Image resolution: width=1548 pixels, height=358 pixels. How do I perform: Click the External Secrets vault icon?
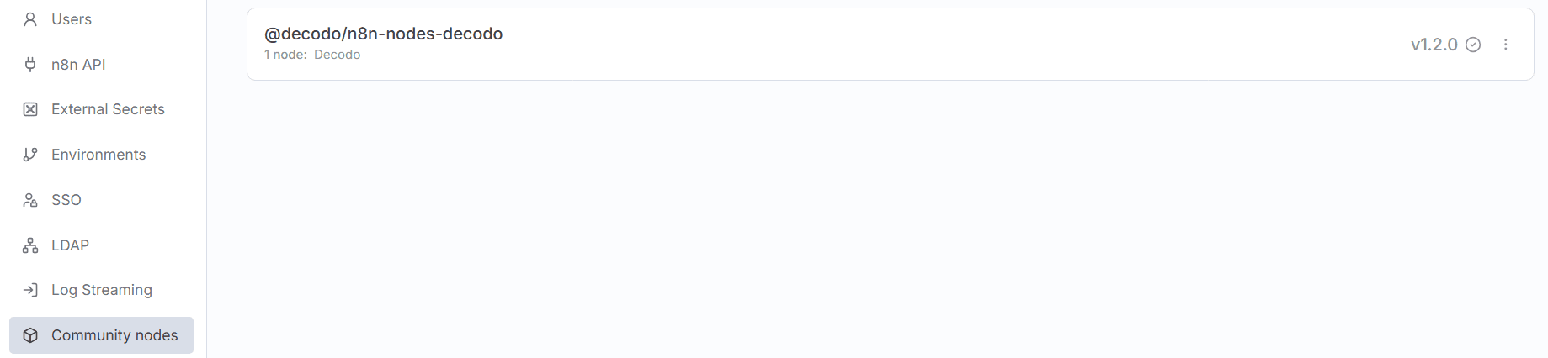click(30, 109)
